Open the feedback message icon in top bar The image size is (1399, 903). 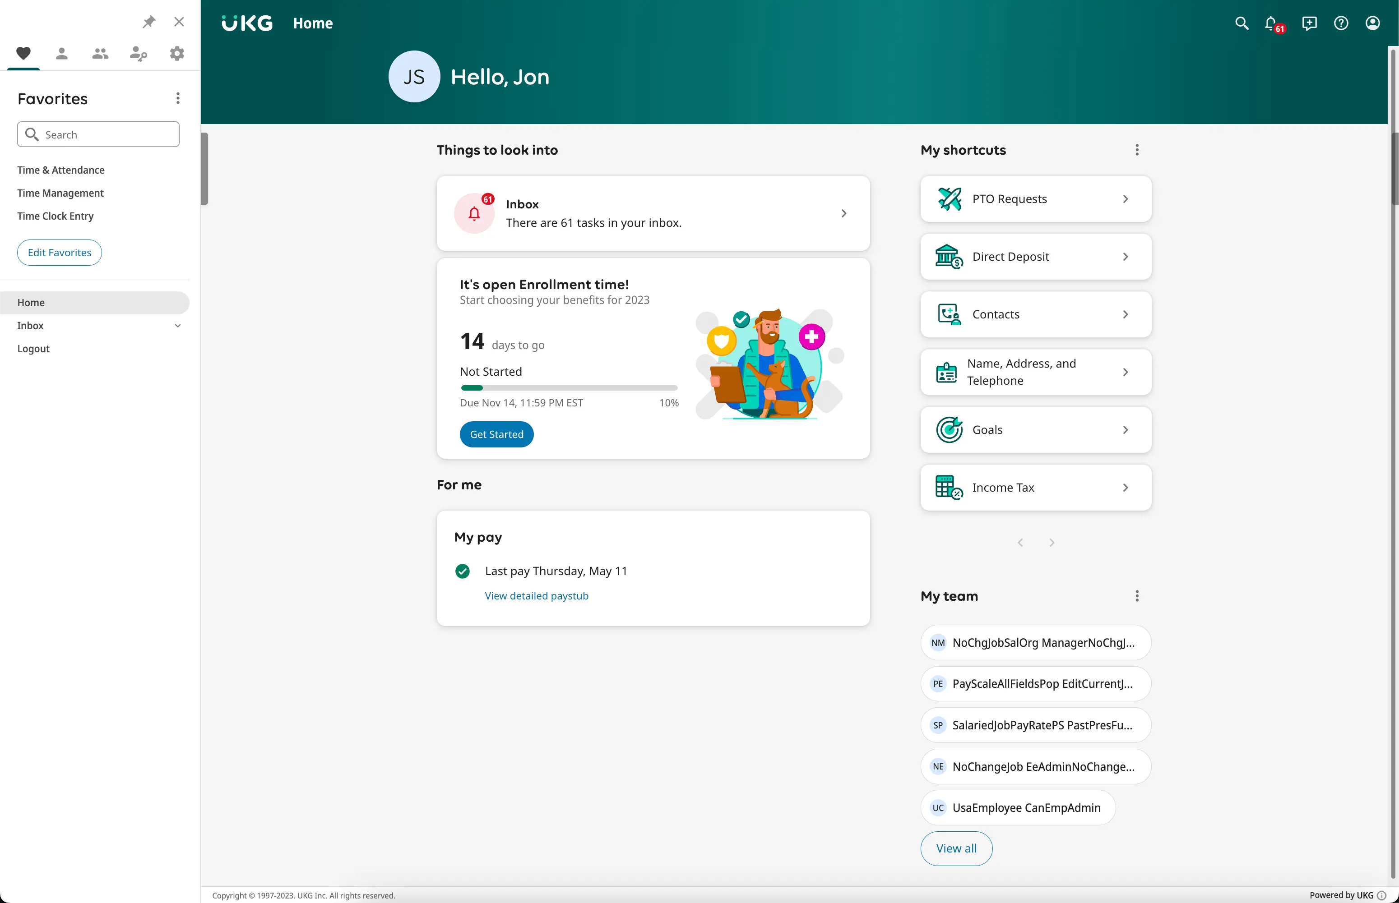pyautogui.click(x=1309, y=23)
